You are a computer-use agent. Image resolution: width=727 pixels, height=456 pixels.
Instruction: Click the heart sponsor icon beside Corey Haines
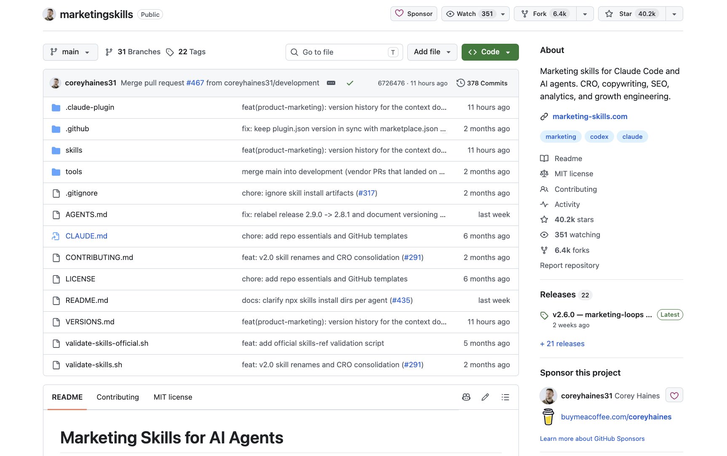click(674, 395)
